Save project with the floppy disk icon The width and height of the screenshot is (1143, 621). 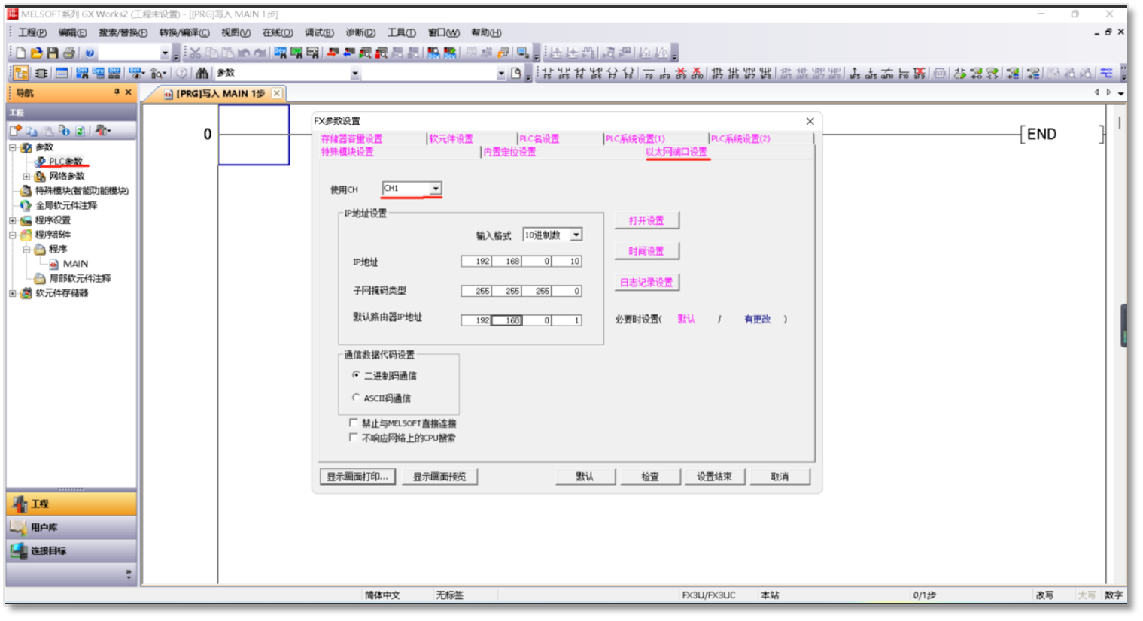click(52, 53)
